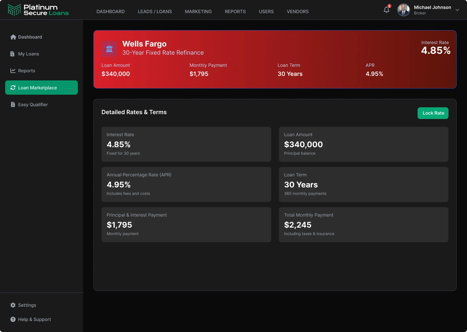The width and height of the screenshot is (467, 332).
Task: Click the Fixed for 30 years caption
Action: [123, 153]
